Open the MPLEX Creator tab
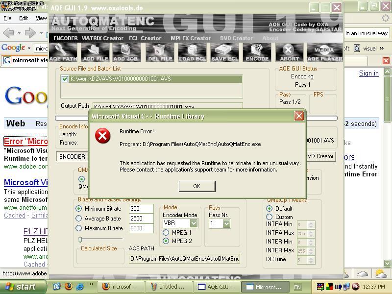Image resolution: width=392 pixels, height=294 pixels. (x=191, y=38)
